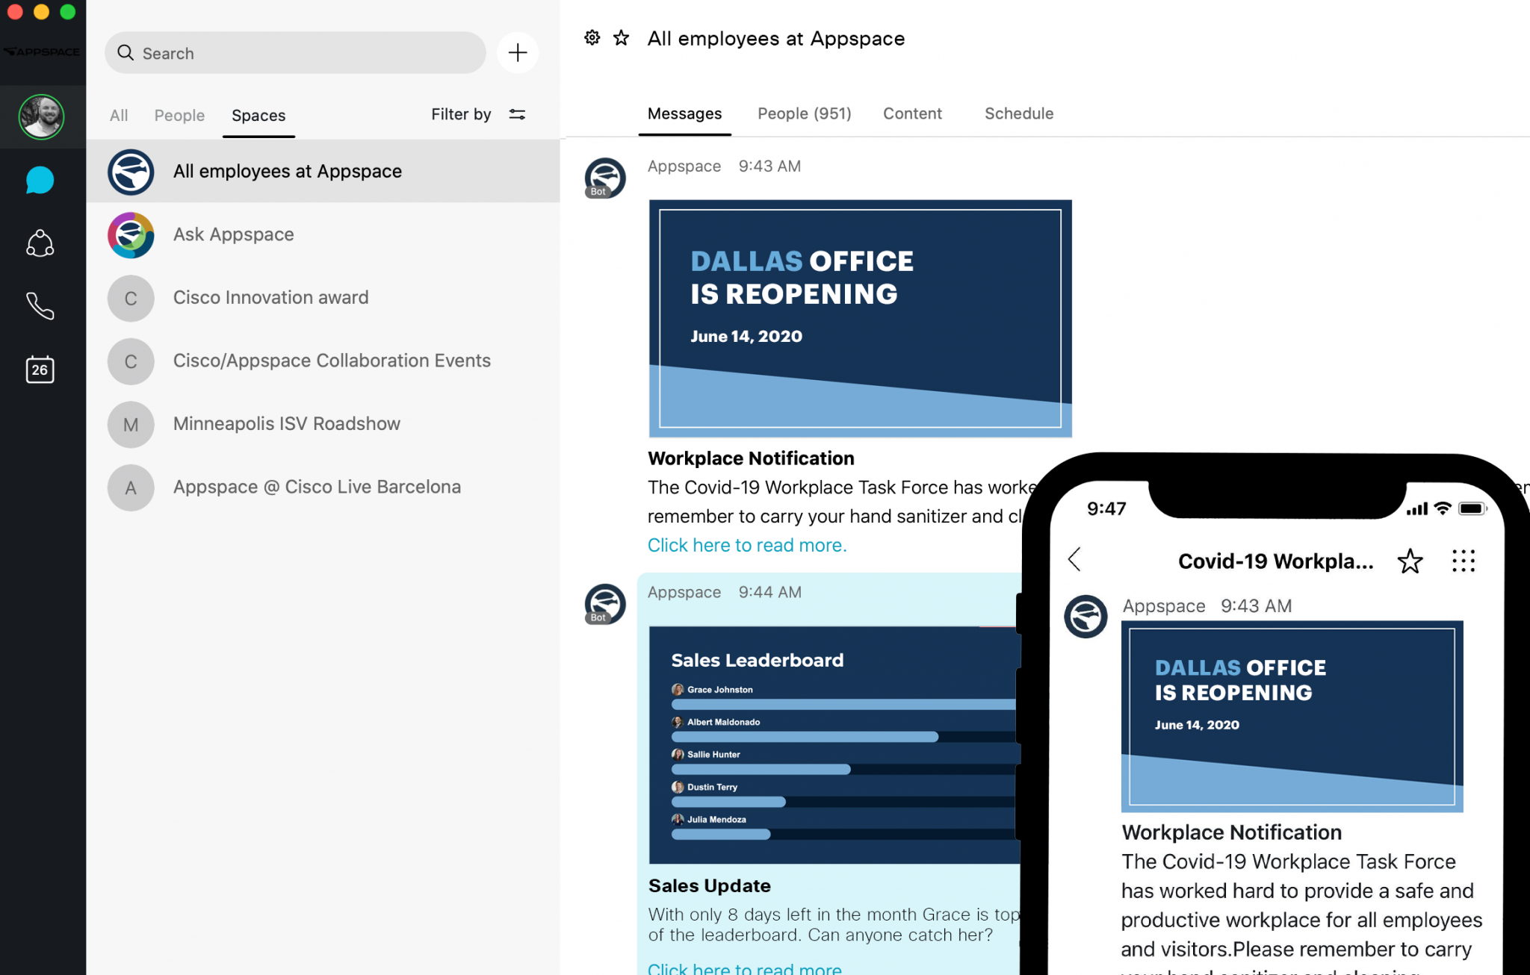1530x975 pixels.
Task: Expand the Content tab section
Action: coord(911,113)
